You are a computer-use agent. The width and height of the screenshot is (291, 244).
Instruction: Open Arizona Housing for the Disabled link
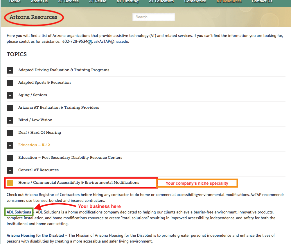point(35,235)
